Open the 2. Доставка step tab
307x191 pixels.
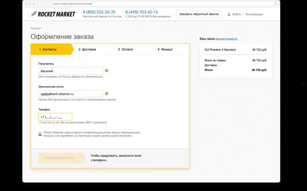92,49
